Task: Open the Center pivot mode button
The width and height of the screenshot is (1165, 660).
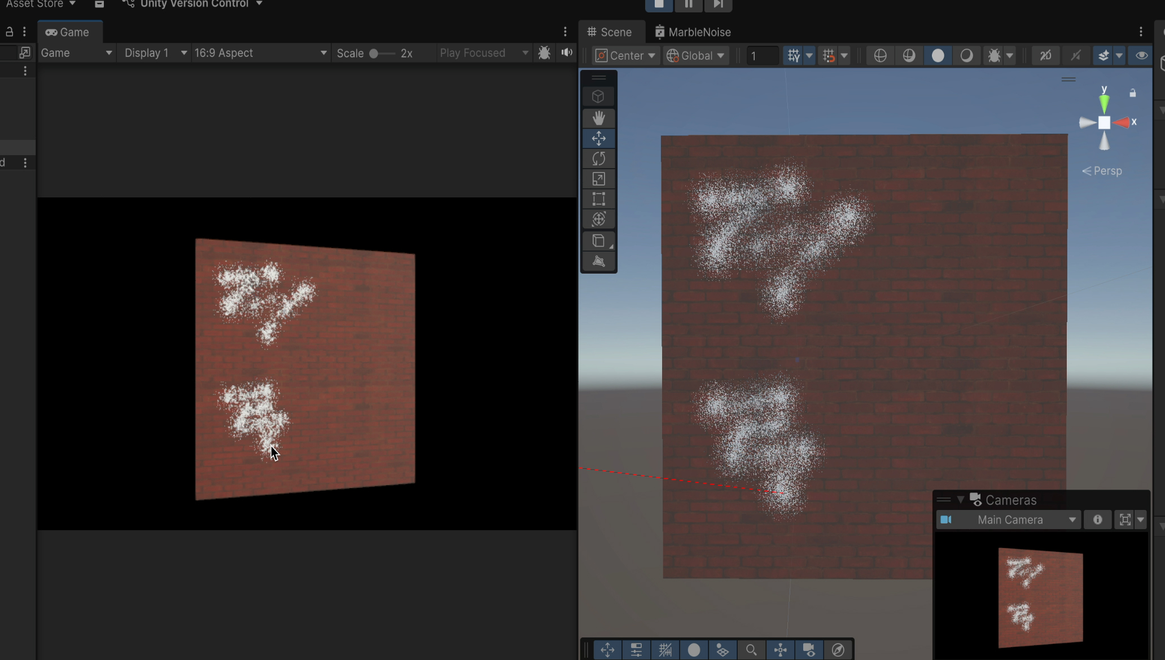Action: point(625,55)
